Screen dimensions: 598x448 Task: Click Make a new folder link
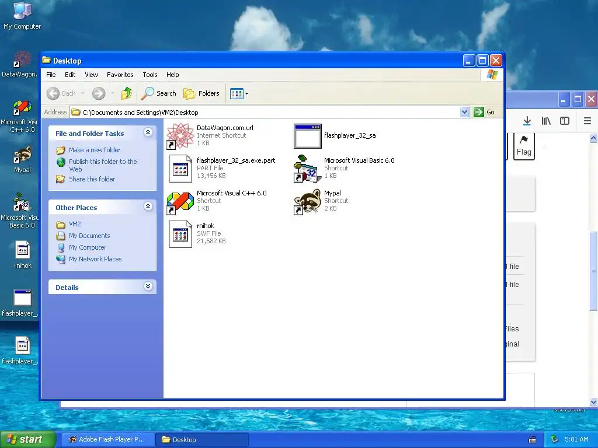[95, 150]
